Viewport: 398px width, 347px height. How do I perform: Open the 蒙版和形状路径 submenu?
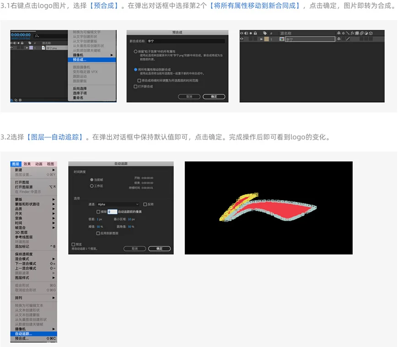point(34,204)
